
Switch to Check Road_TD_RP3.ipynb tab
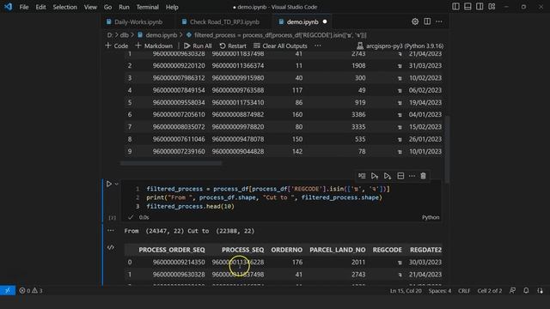coord(224,21)
